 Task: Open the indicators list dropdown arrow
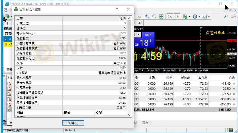[190, 17]
